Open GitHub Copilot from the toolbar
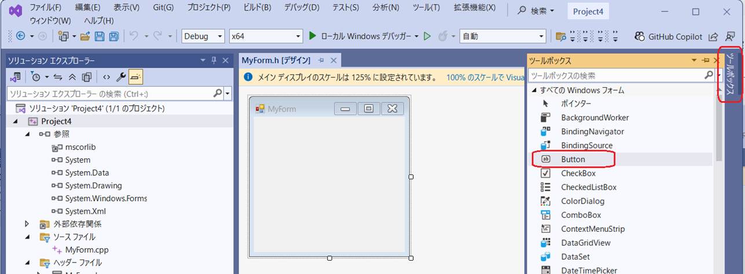Viewport: 745px width, 274px height. tap(668, 36)
